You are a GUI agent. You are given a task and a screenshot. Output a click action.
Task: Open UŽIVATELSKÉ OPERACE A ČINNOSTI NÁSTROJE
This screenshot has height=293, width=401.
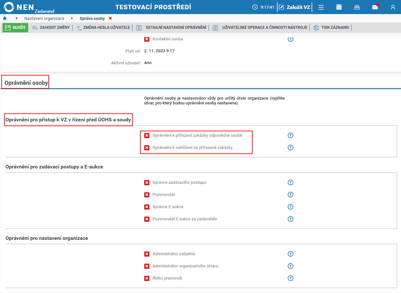tap(260, 28)
